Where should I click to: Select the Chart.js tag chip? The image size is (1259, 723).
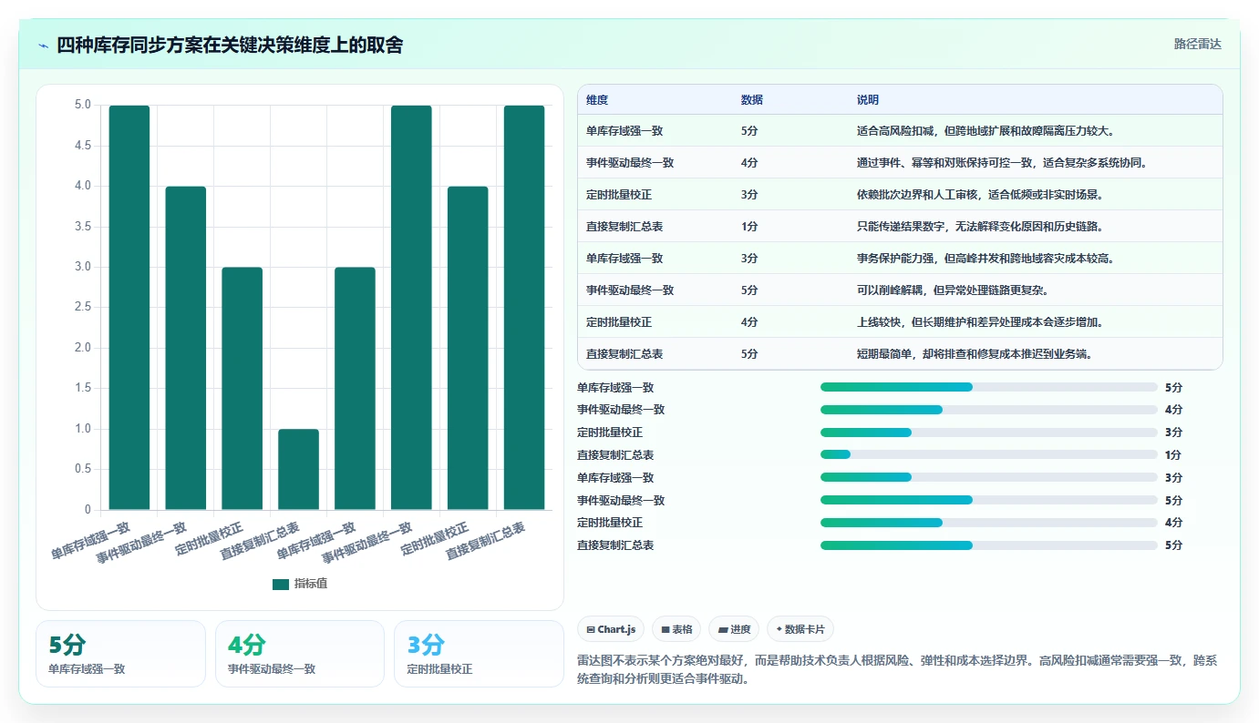(x=611, y=629)
